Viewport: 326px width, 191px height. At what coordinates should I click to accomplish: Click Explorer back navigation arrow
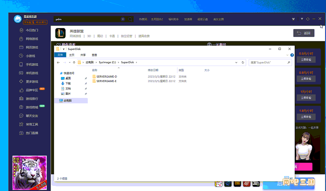coord(58,62)
